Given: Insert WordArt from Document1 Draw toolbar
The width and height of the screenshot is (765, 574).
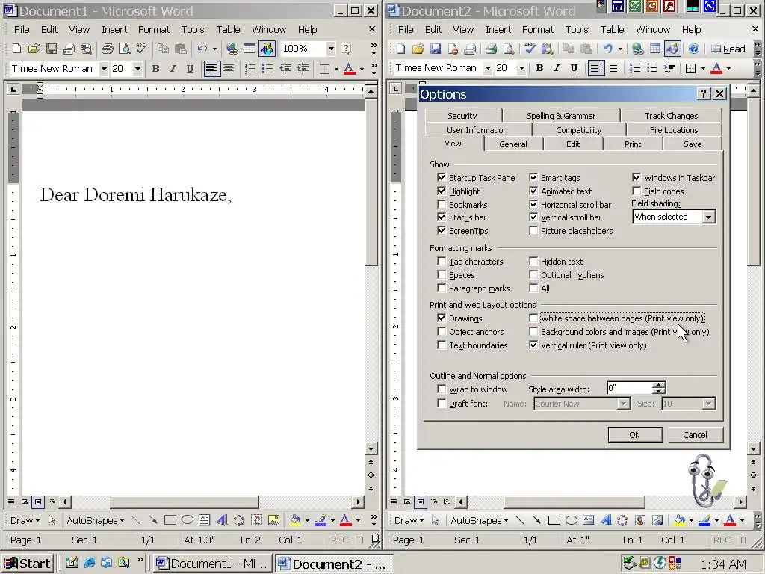Looking at the screenshot, I should pos(221,520).
